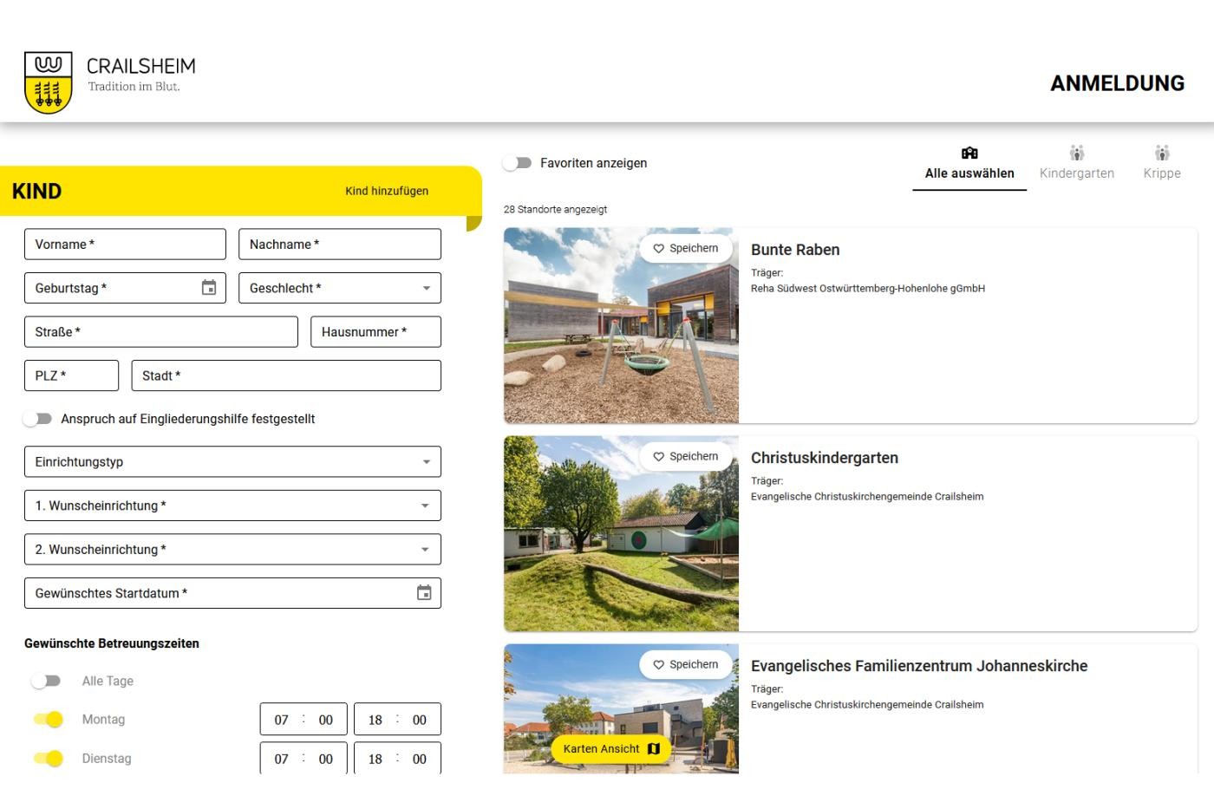Open the Karten Ansicht map view
This screenshot has width=1214, height=809.
click(611, 748)
